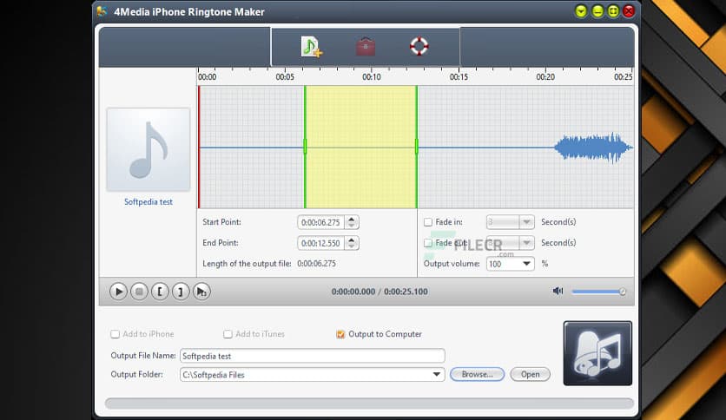Click inside the yellow selected waveform region
Viewport: 726px width, 420px height.
pos(360,147)
